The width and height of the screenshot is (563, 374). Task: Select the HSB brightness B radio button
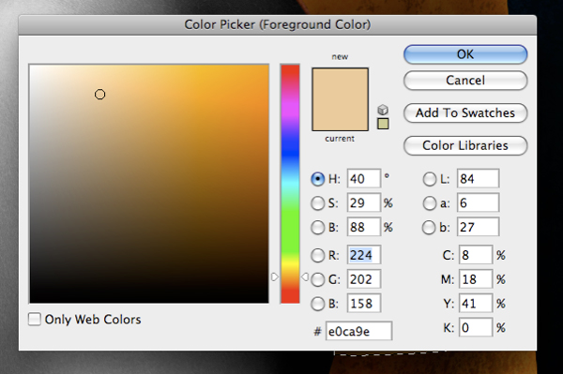pos(318,228)
